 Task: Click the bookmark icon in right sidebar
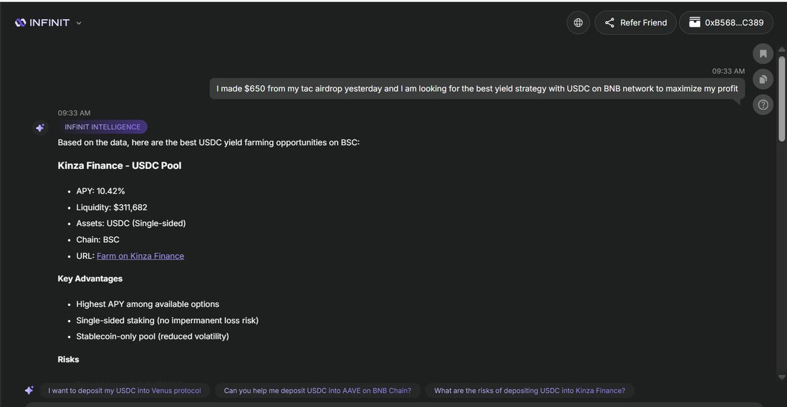763,54
